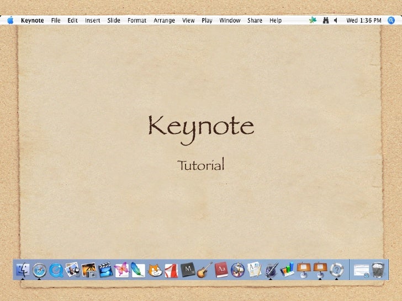Open the Edit menu
Screen dimensions: 402x301
click(72, 20)
